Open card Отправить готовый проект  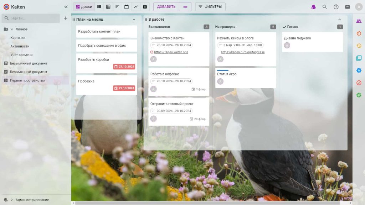click(179, 111)
